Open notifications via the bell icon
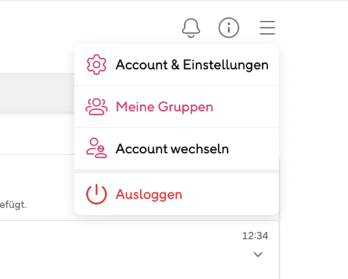The height and width of the screenshot is (279, 348). pos(191,28)
